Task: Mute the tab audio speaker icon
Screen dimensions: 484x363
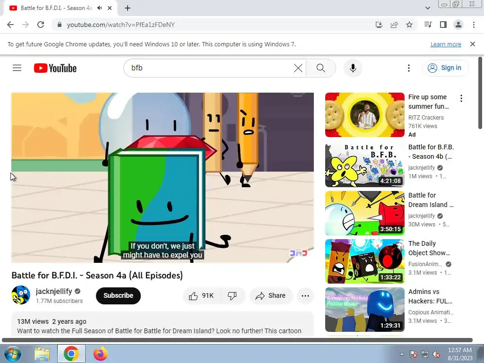Action: [99, 8]
